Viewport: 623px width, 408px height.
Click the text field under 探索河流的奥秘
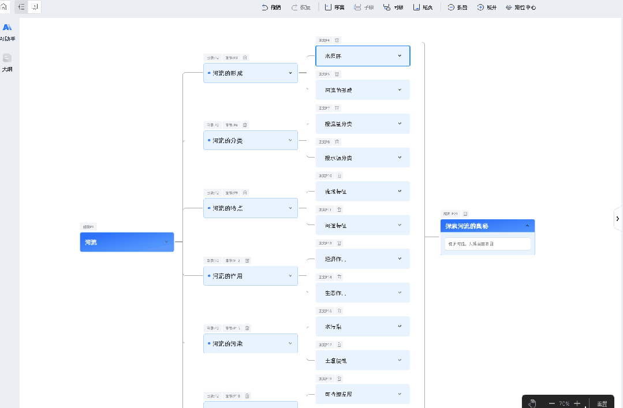point(487,244)
